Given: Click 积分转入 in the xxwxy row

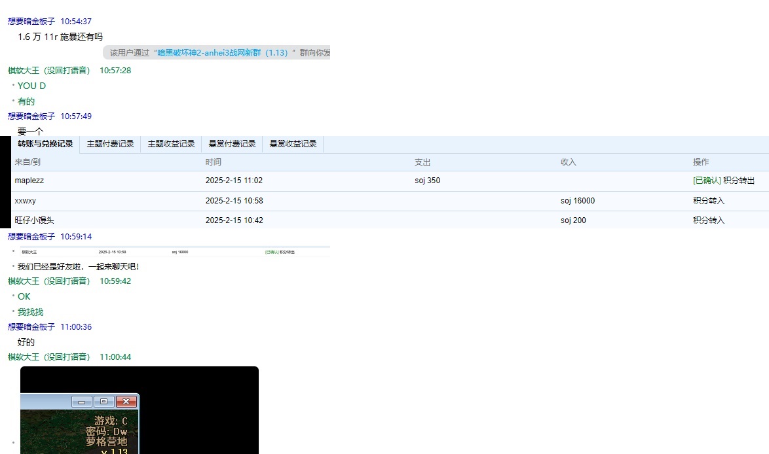Looking at the screenshot, I should coord(709,201).
